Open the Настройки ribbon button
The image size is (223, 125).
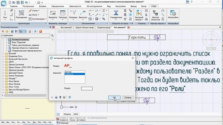pos(173,15)
